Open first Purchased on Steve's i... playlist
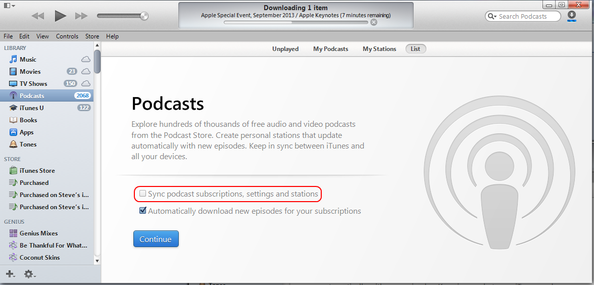The width and height of the screenshot is (594, 285). (x=46, y=195)
